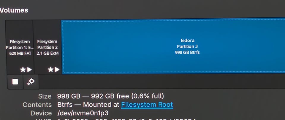Open the Filesystem Root link

147,105
